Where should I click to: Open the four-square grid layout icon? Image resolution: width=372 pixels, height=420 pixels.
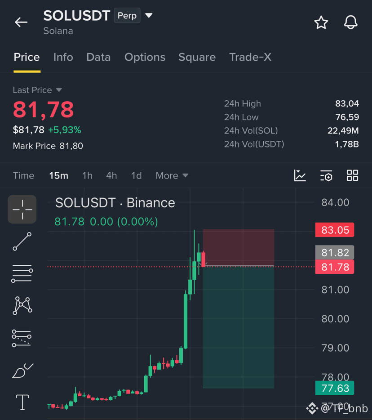tap(352, 176)
